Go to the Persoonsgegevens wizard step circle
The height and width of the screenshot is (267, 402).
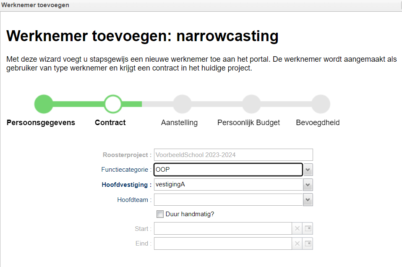(x=44, y=104)
